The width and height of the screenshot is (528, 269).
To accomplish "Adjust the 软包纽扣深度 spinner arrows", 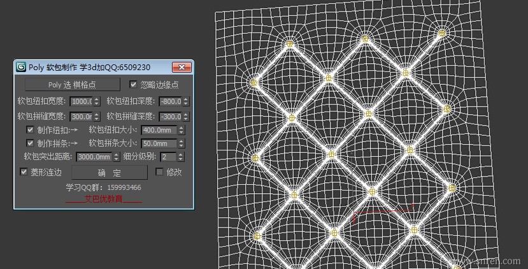I will 186,101.
